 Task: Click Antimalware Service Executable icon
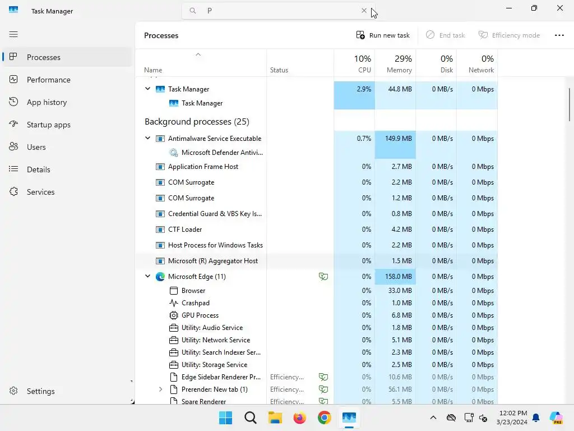[160, 139]
